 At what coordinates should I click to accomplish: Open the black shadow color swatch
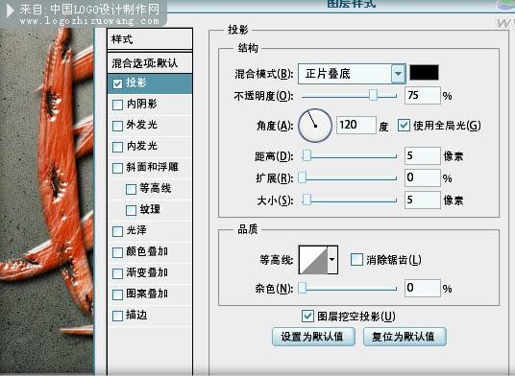tap(424, 73)
